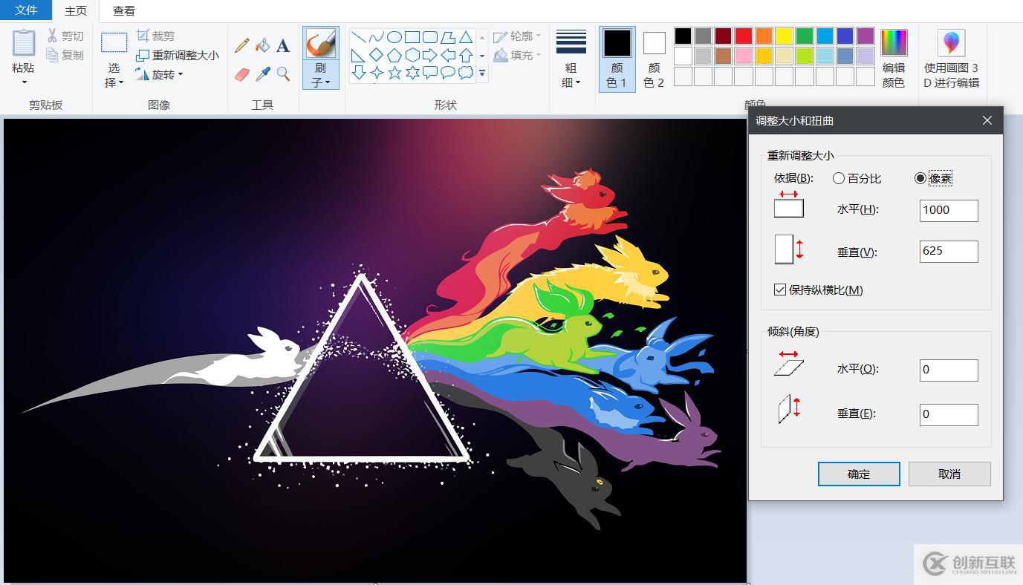The width and height of the screenshot is (1023, 585).
Task: Choose the rectangle shape
Action: [412, 37]
